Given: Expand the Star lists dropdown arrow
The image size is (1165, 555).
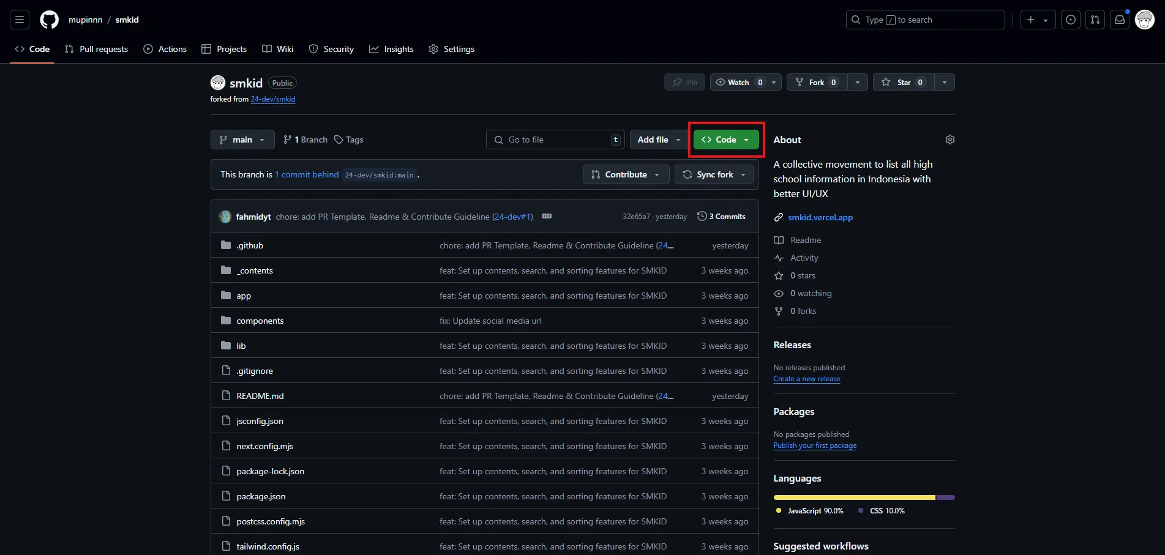Looking at the screenshot, I should (945, 82).
